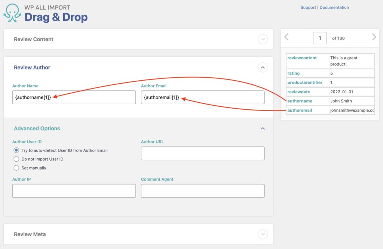Click the empty Author URL field

tap(202, 153)
